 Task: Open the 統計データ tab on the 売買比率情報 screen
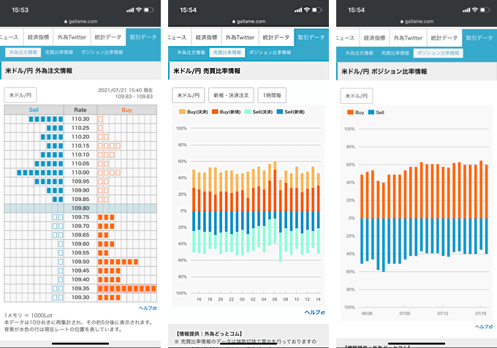point(276,37)
